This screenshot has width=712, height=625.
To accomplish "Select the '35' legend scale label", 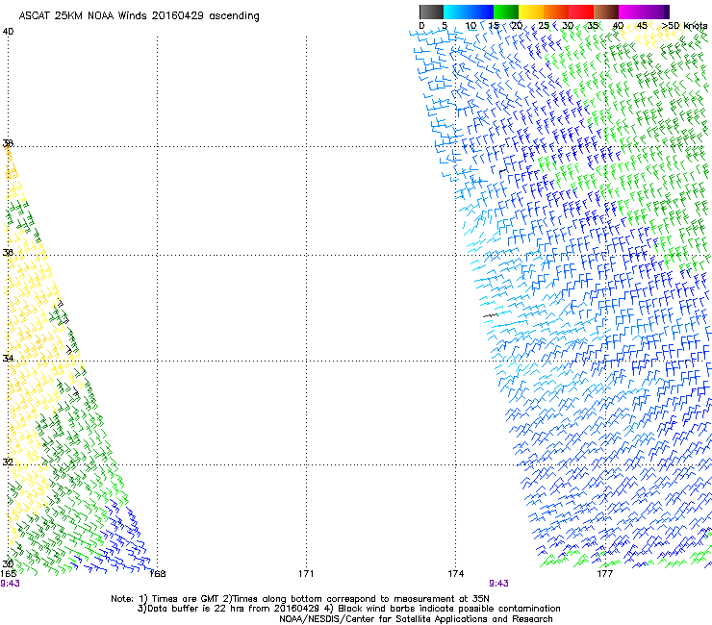I will coord(593,26).
